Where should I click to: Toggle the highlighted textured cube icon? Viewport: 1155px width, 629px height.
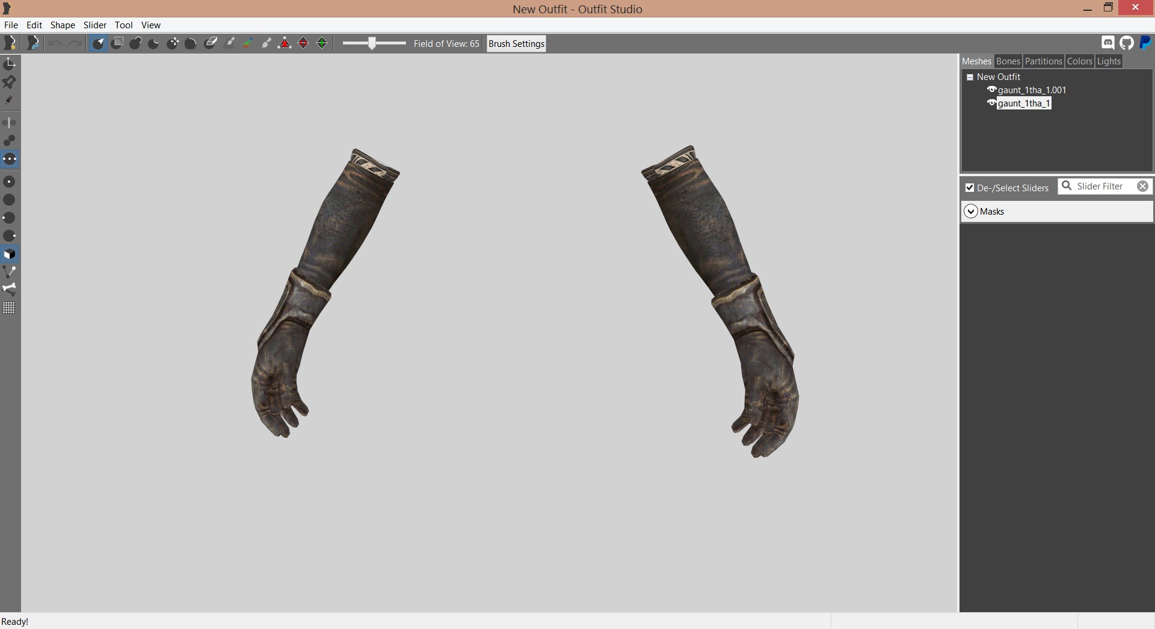[x=10, y=254]
